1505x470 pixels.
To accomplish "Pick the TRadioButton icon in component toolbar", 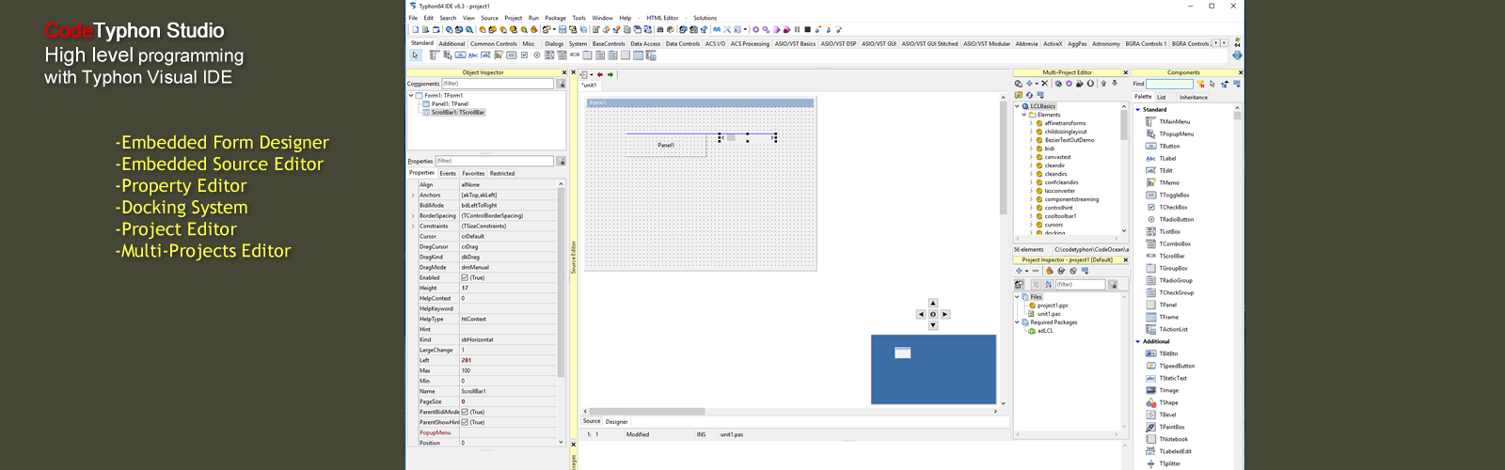I will 537,55.
